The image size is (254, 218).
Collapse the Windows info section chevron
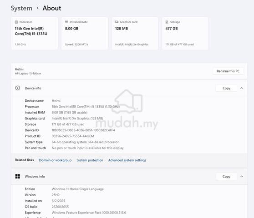(242, 176)
